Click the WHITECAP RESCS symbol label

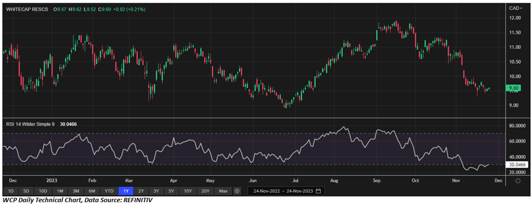[27, 9]
